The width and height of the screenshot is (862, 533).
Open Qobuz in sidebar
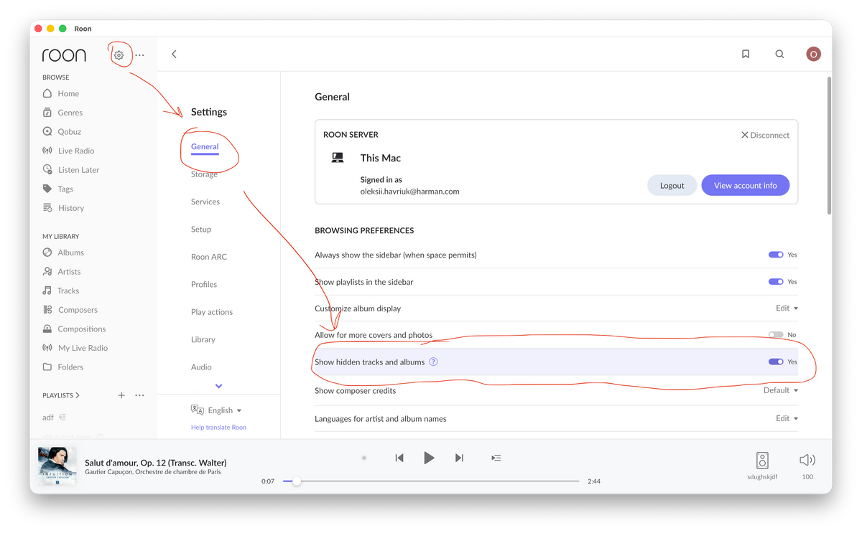click(69, 132)
